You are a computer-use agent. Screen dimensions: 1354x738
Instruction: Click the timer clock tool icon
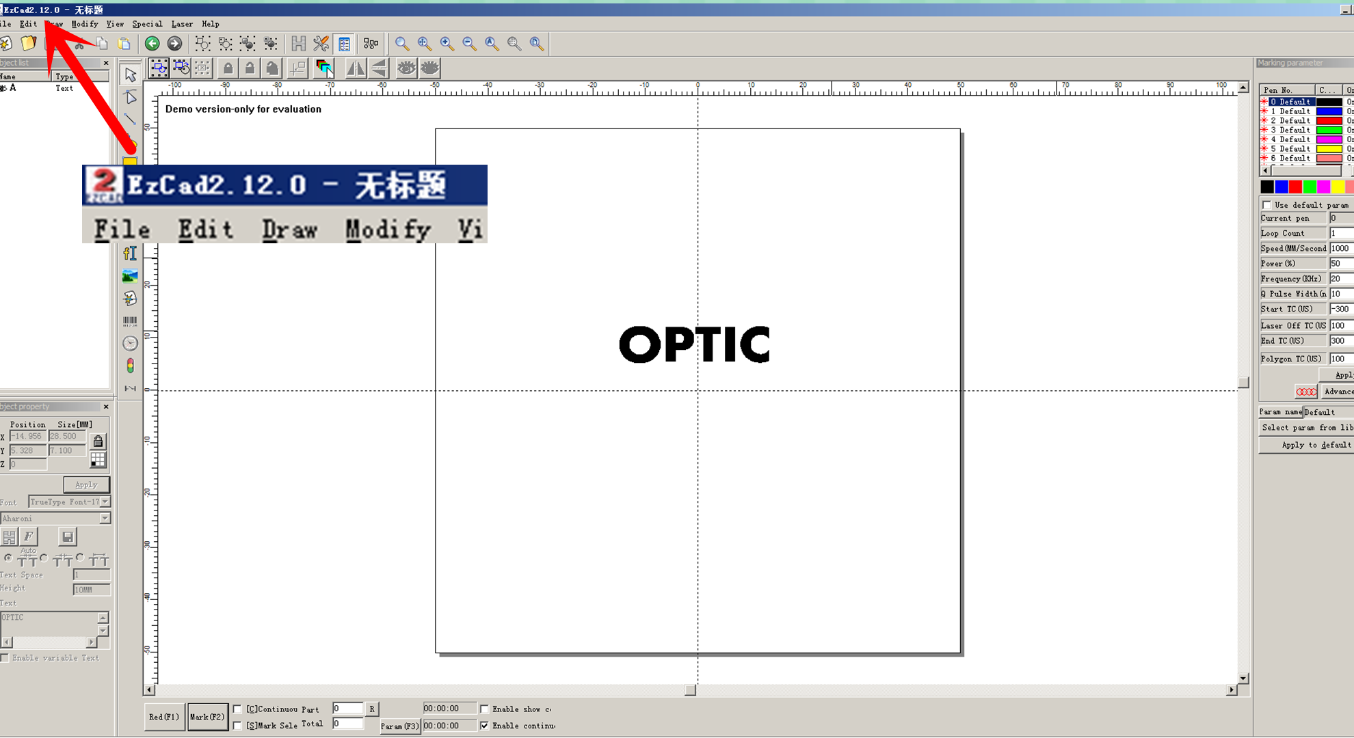(x=130, y=343)
